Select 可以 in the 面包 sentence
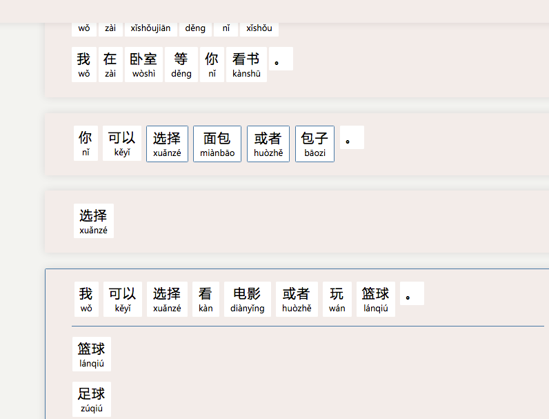Viewport: 549px width, 419px height. [x=121, y=144]
